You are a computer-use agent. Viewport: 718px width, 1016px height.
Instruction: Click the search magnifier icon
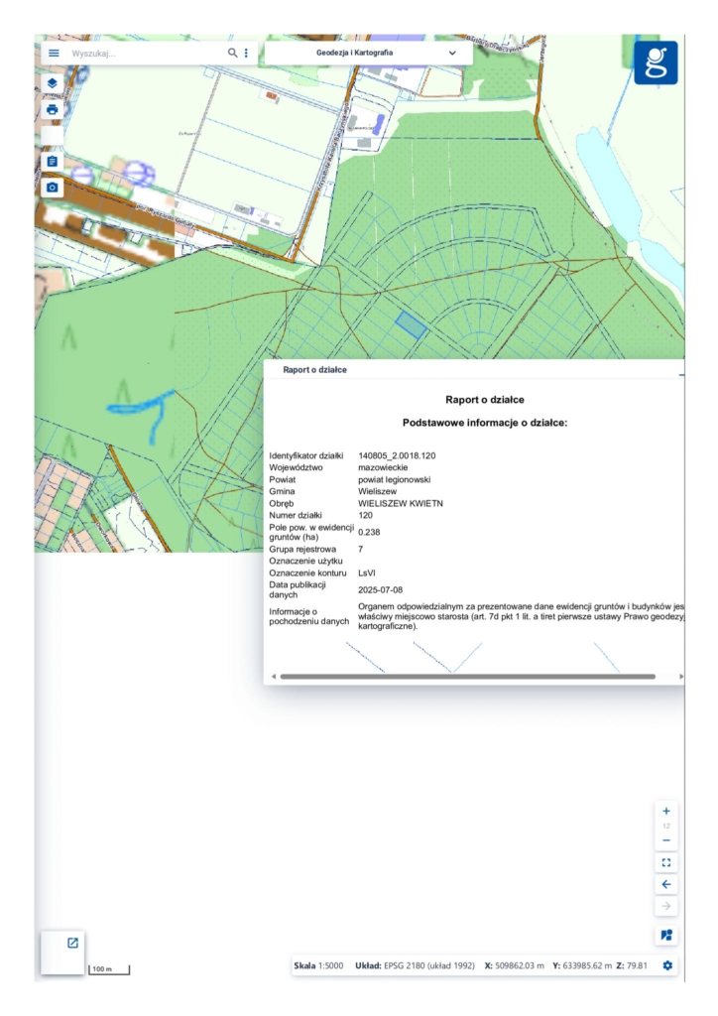pos(232,53)
